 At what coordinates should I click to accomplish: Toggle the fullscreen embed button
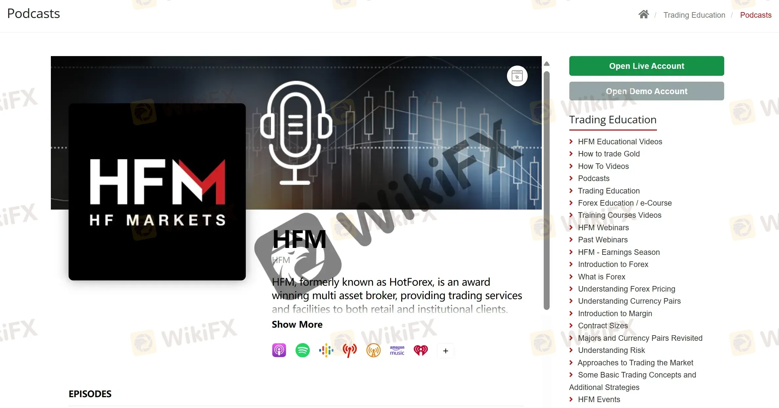point(517,76)
